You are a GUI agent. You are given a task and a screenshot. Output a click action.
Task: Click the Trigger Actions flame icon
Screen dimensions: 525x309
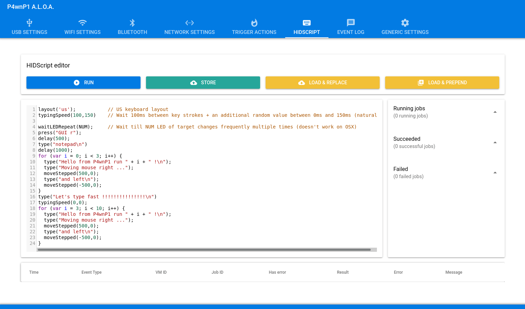(x=254, y=23)
